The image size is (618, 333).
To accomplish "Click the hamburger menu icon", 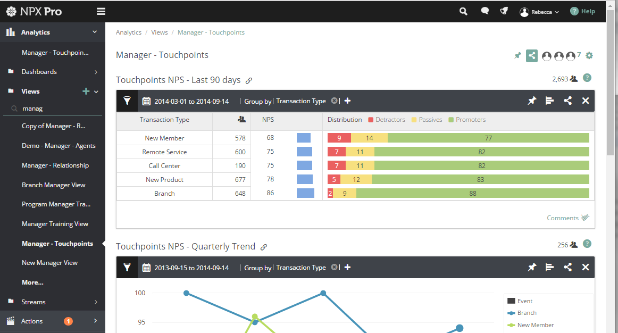I will point(101,12).
